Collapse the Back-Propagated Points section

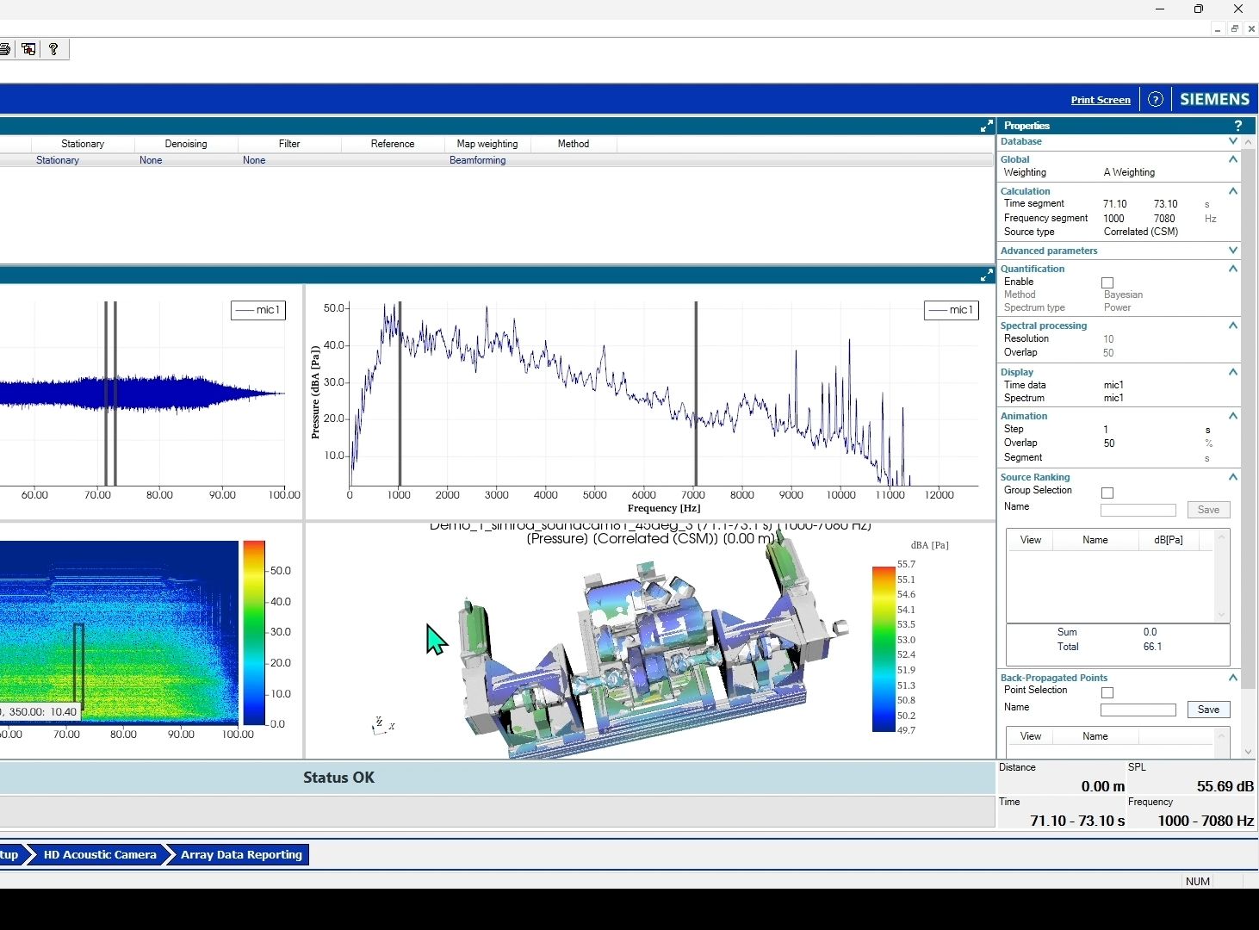(x=1233, y=678)
